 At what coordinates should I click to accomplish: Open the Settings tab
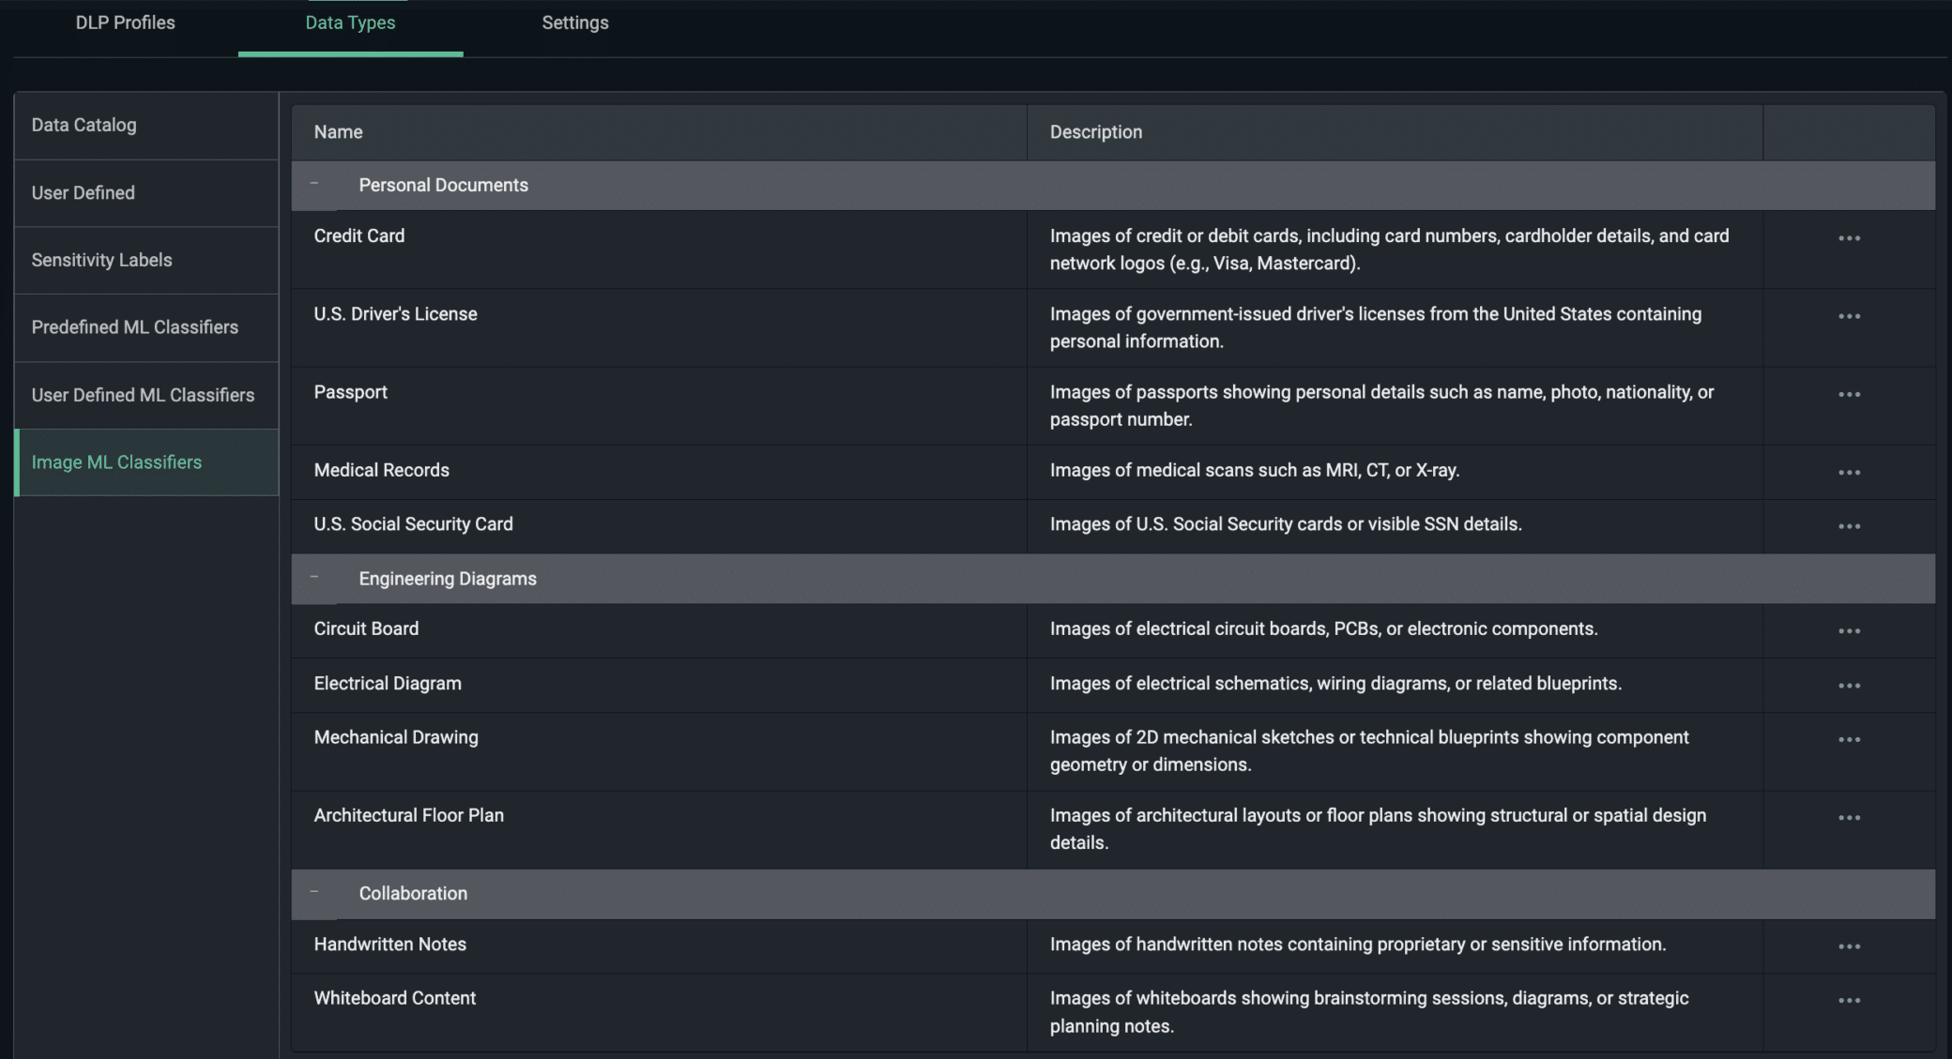coord(574,23)
